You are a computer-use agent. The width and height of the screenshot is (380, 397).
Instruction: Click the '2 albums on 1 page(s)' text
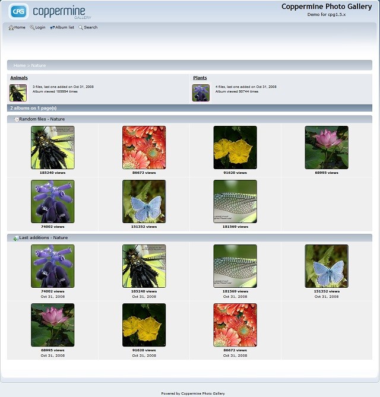pyautogui.click(x=33, y=108)
